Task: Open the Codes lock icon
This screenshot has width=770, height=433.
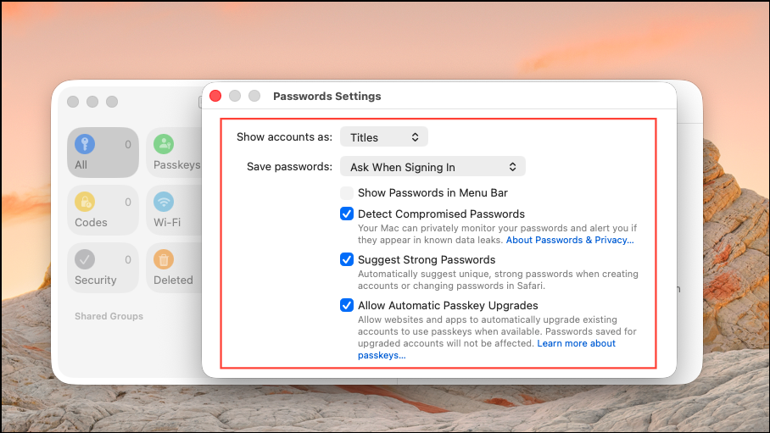Action: [x=85, y=202]
